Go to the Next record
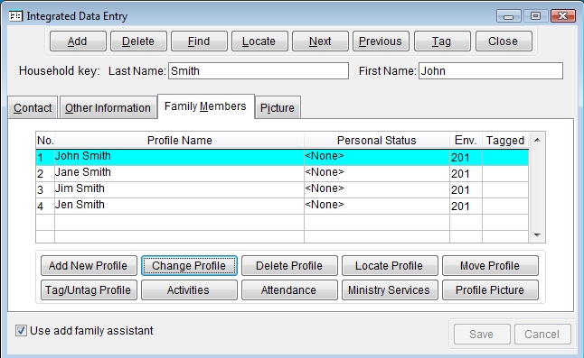 (320, 41)
